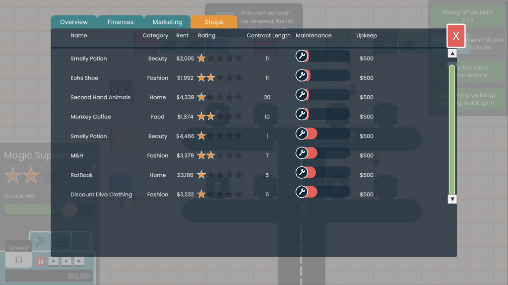Click Second Hand Animals wrench icon
508x285 pixels.
[302, 95]
